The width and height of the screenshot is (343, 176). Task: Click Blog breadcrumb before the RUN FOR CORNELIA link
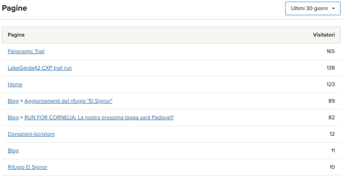click(x=13, y=117)
